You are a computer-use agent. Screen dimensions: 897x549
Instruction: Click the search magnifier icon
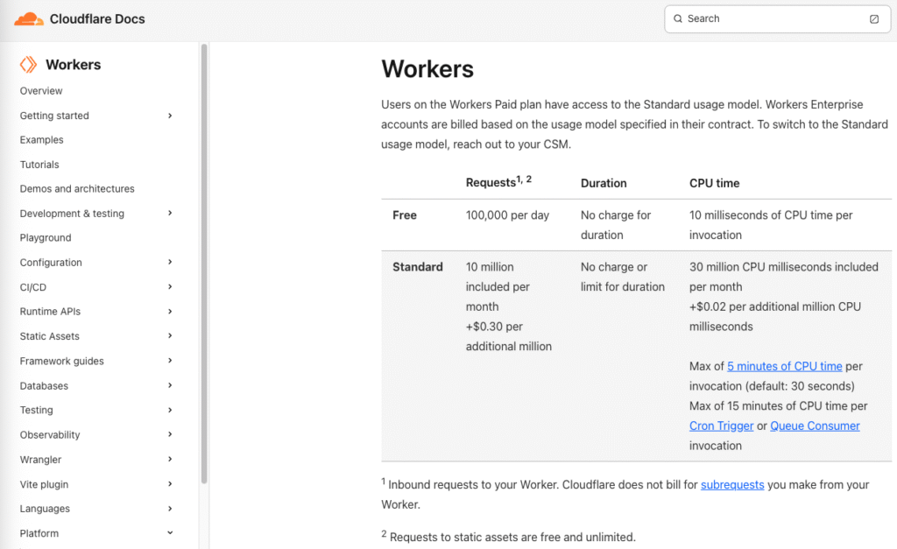(x=678, y=19)
